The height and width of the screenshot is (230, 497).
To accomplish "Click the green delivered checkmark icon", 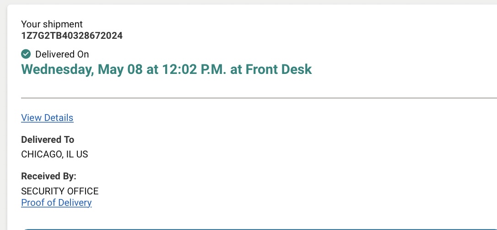I will pyautogui.click(x=26, y=54).
